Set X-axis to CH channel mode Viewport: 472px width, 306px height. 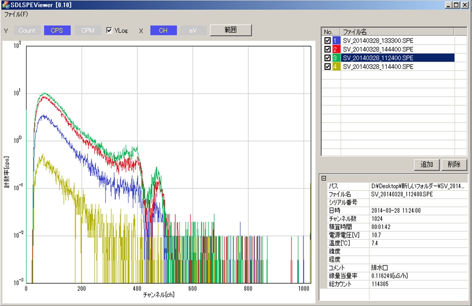click(x=163, y=31)
